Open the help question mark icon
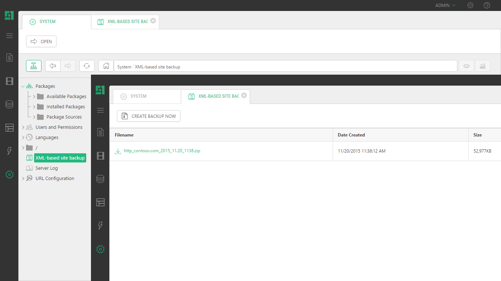 [x=487, y=5]
